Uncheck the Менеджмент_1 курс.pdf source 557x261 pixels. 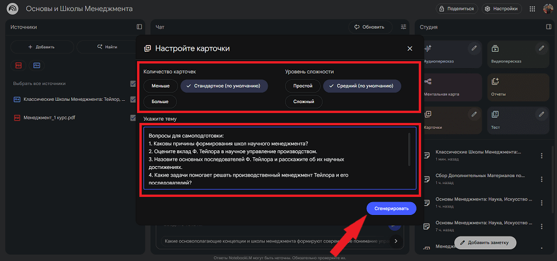(x=133, y=118)
